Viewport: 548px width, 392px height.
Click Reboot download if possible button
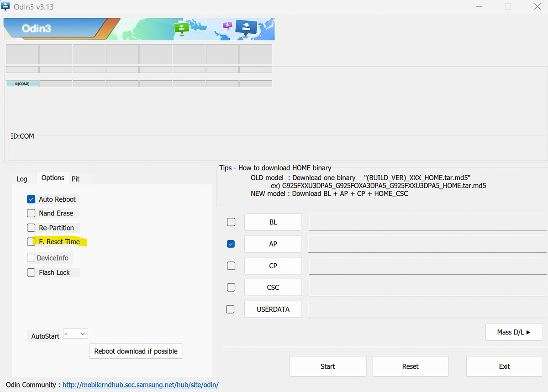tap(136, 351)
